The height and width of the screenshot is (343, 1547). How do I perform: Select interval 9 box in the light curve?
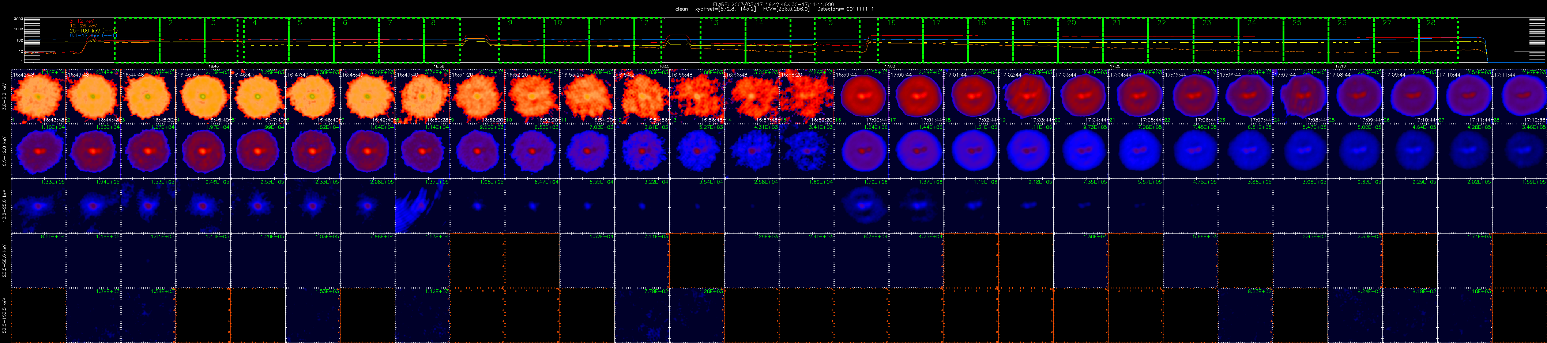click(x=521, y=40)
